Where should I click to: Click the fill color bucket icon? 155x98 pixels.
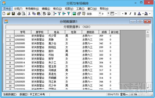tap(146, 14)
